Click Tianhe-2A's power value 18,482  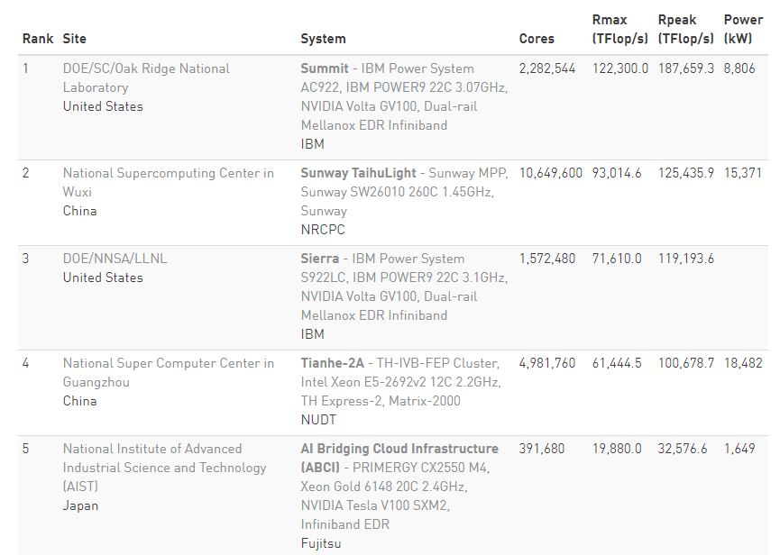(743, 363)
